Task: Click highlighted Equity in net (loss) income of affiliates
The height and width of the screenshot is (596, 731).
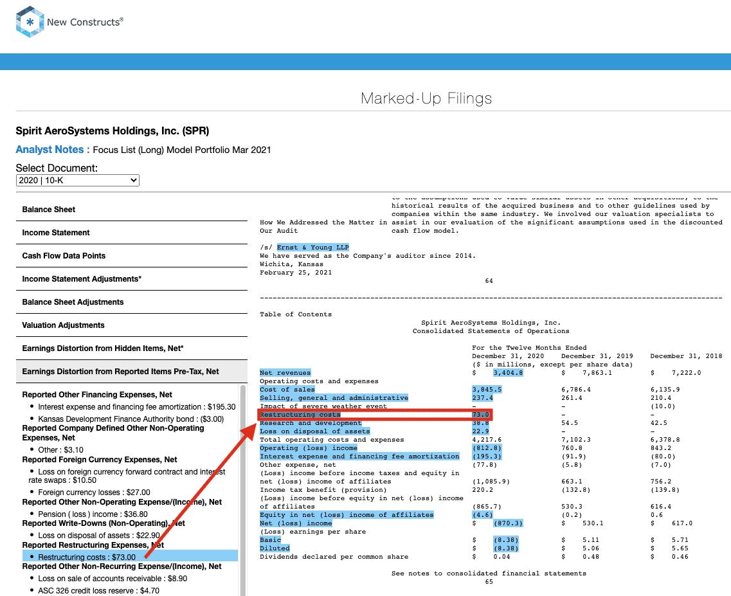Action: pyautogui.click(x=347, y=515)
